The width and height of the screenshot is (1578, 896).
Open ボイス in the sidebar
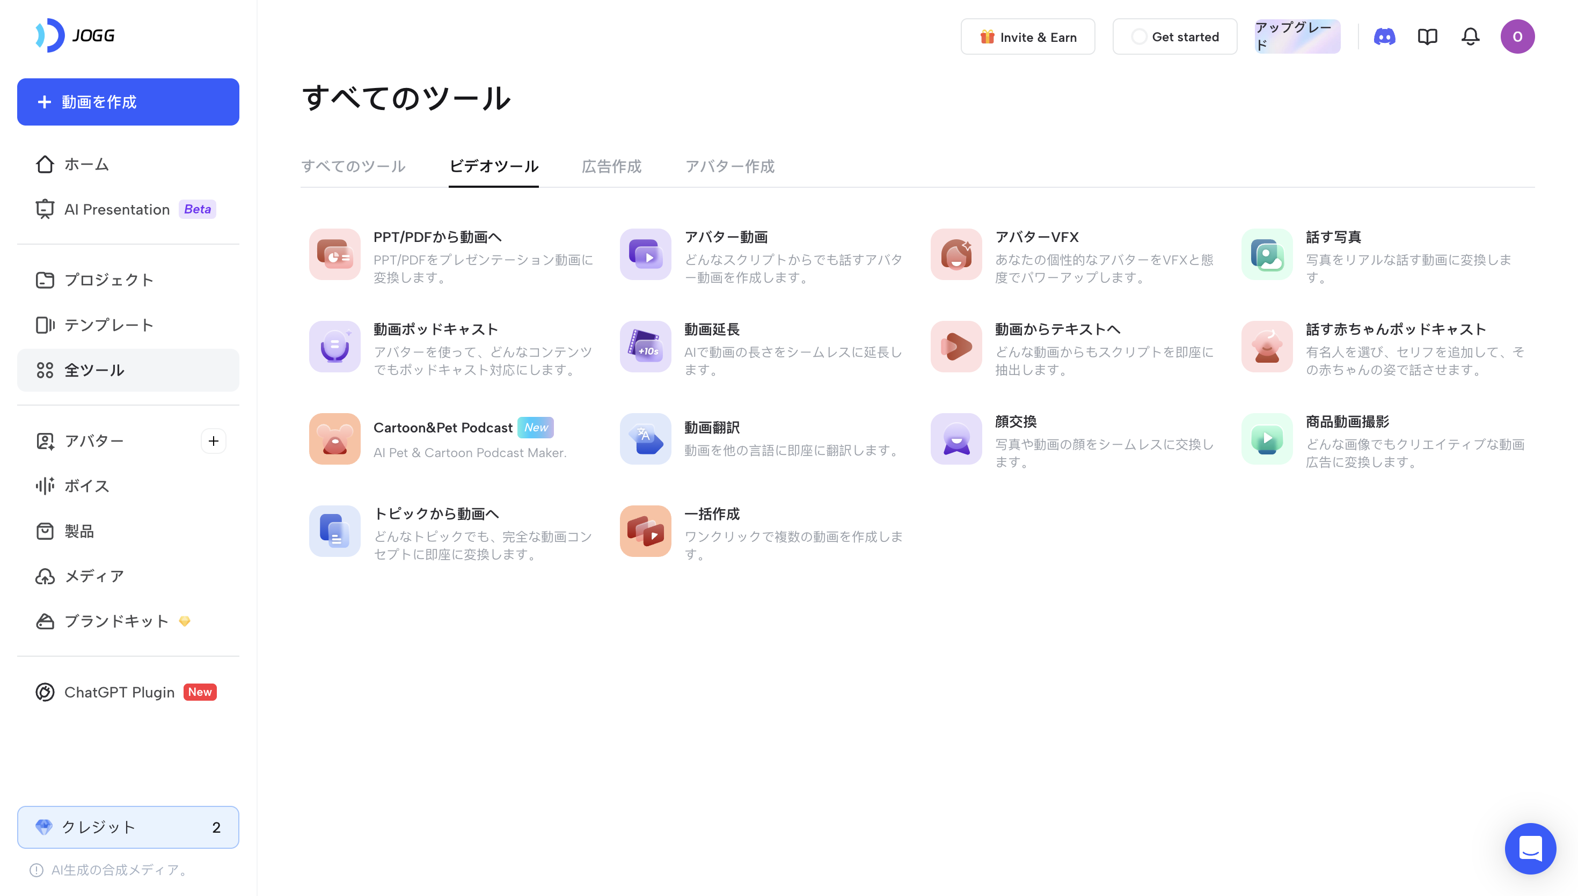128,486
